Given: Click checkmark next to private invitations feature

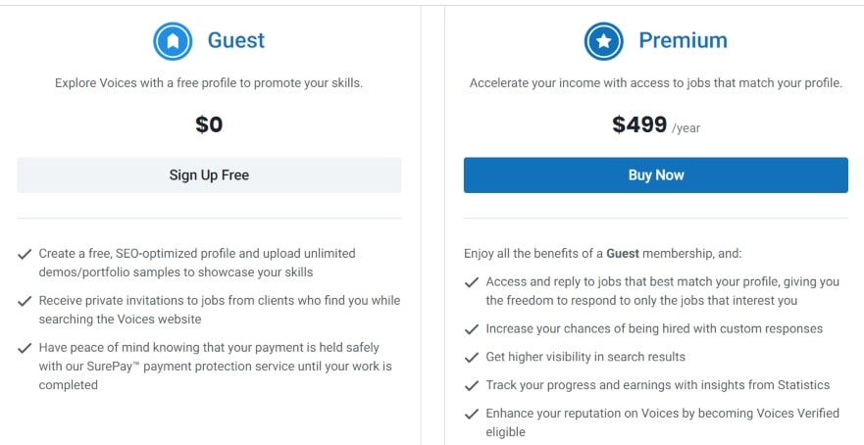Looking at the screenshot, I should (25, 301).
